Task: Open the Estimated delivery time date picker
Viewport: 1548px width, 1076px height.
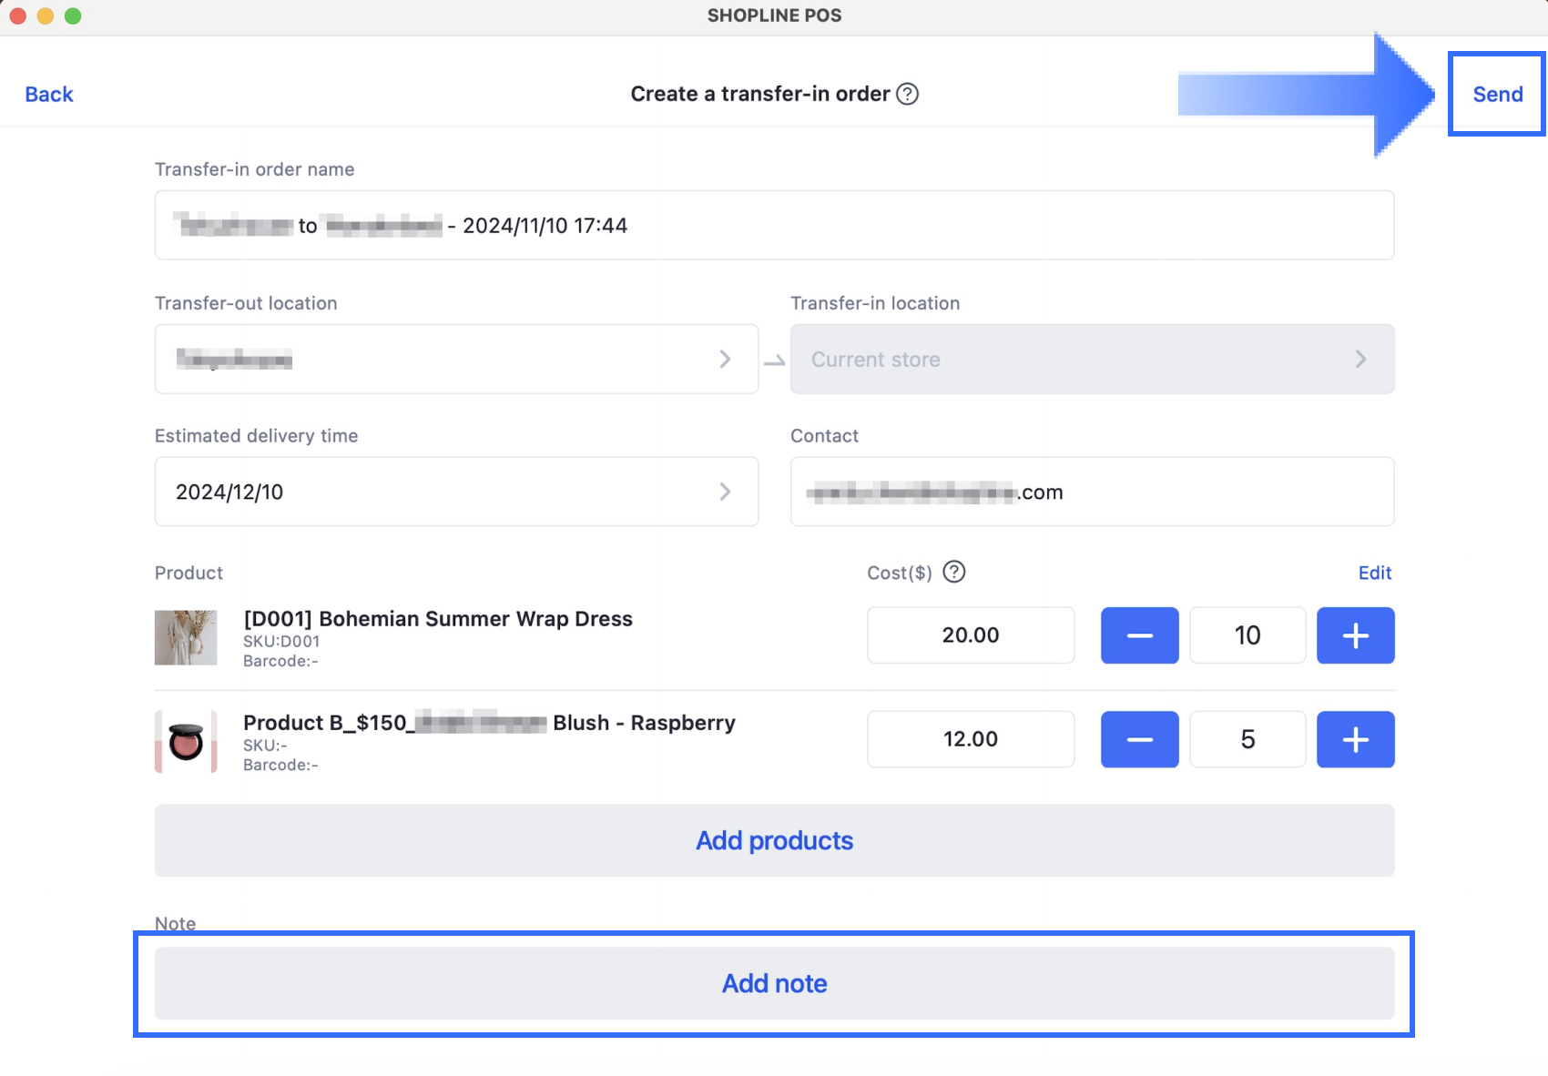Action: click(x=456, y=492)
